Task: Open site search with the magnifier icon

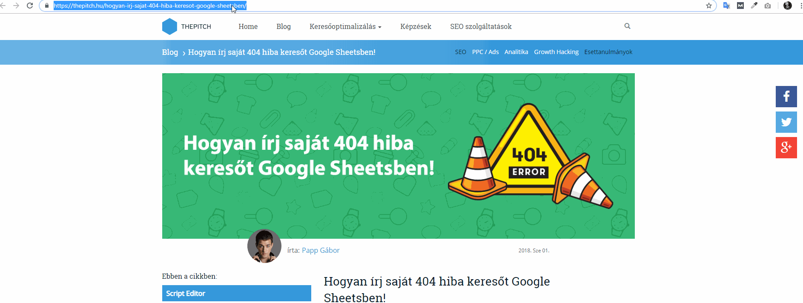Action: pyautogui.click(x=627, y=26)
